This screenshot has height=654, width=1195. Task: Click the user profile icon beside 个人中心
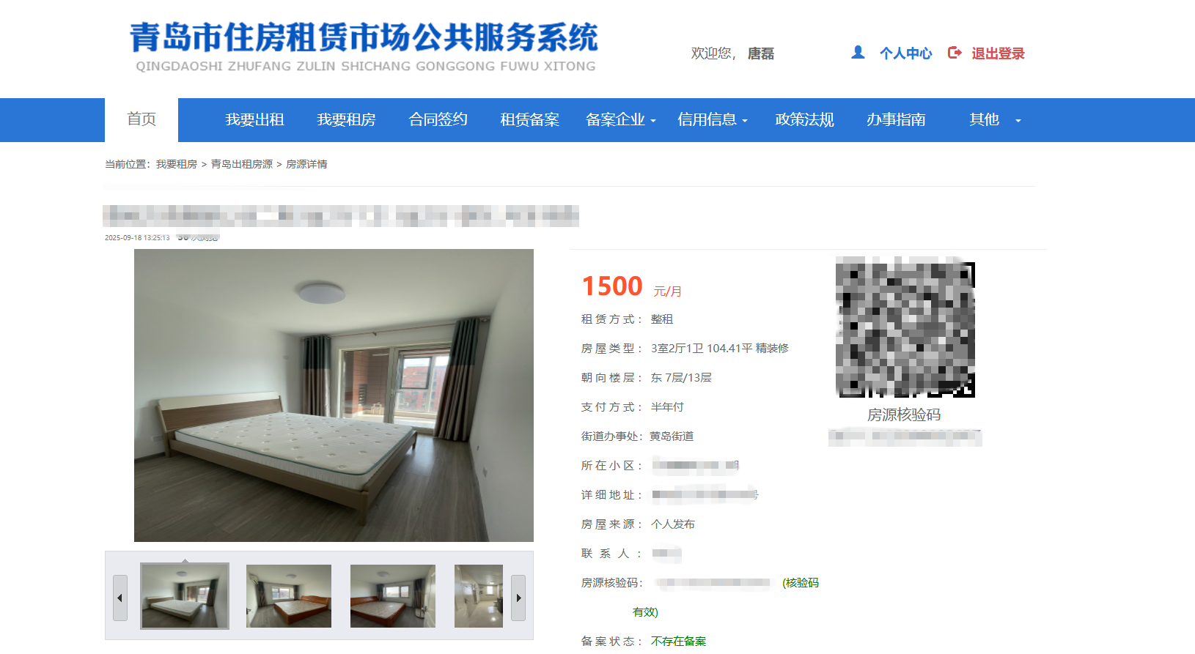[858, 53]
